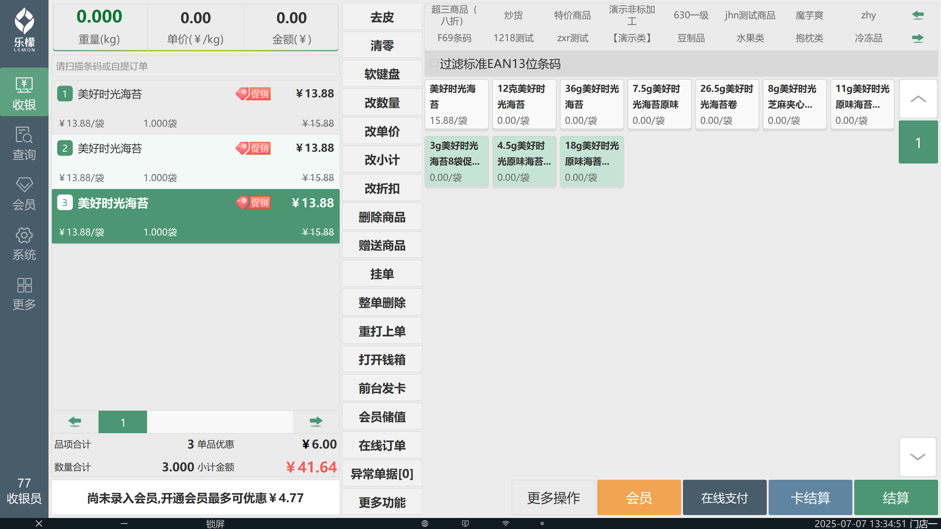The height and width of the screenshot is (529, 941).
Task: Open 异常单据[0] list
Action: click(382, 474)
